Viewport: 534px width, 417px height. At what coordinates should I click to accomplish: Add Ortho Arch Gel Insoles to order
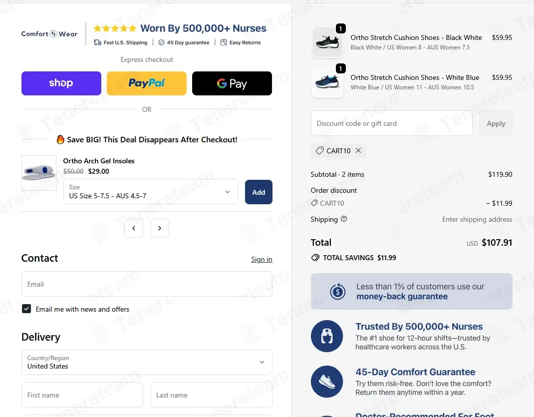(259, 192)
